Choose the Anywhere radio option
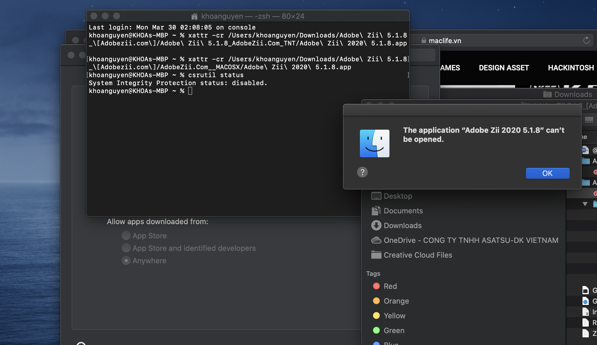 [126, 260]
